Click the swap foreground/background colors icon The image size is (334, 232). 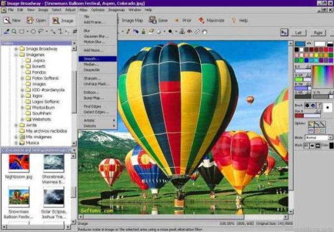click(x=309, y=43)
